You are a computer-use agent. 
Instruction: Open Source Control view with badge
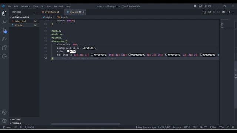coord(4,31)
